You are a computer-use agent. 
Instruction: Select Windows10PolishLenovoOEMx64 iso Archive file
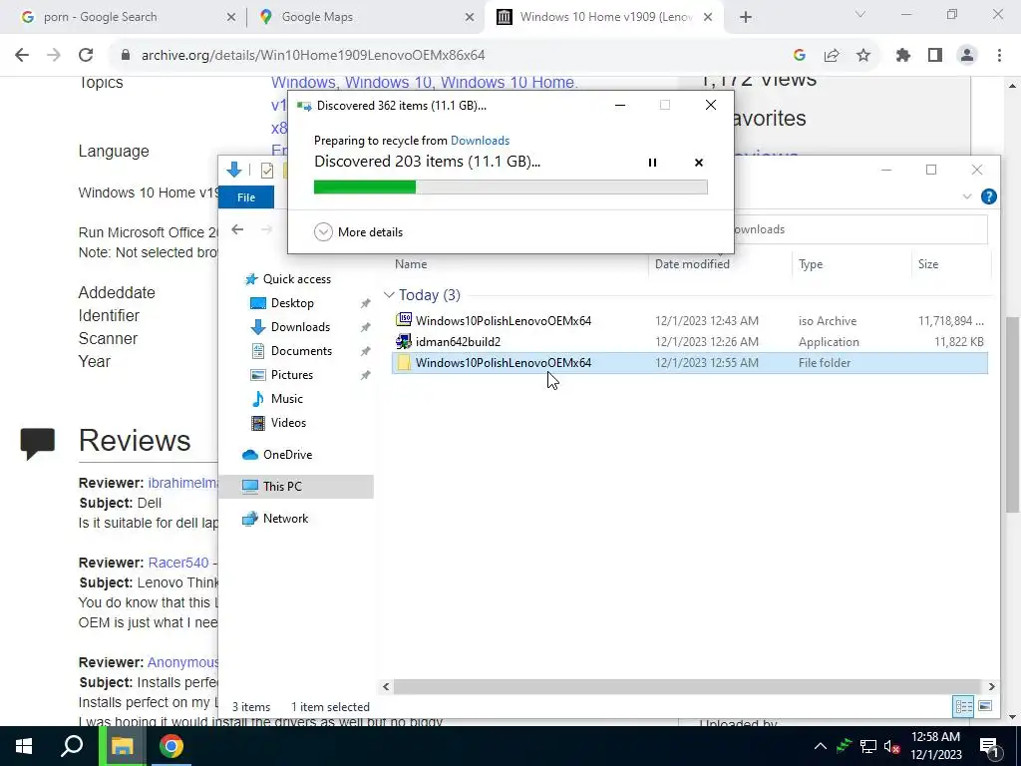[x=690, y=320]
